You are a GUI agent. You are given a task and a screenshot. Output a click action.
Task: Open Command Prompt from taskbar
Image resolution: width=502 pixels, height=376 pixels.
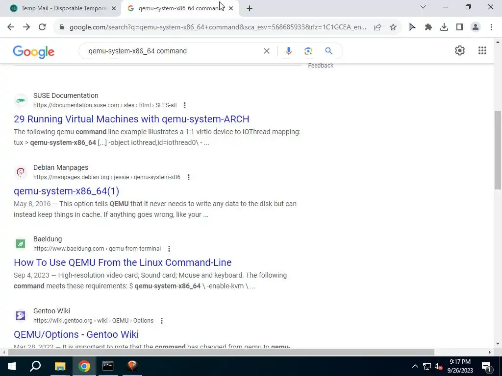[x=108, y=366]
